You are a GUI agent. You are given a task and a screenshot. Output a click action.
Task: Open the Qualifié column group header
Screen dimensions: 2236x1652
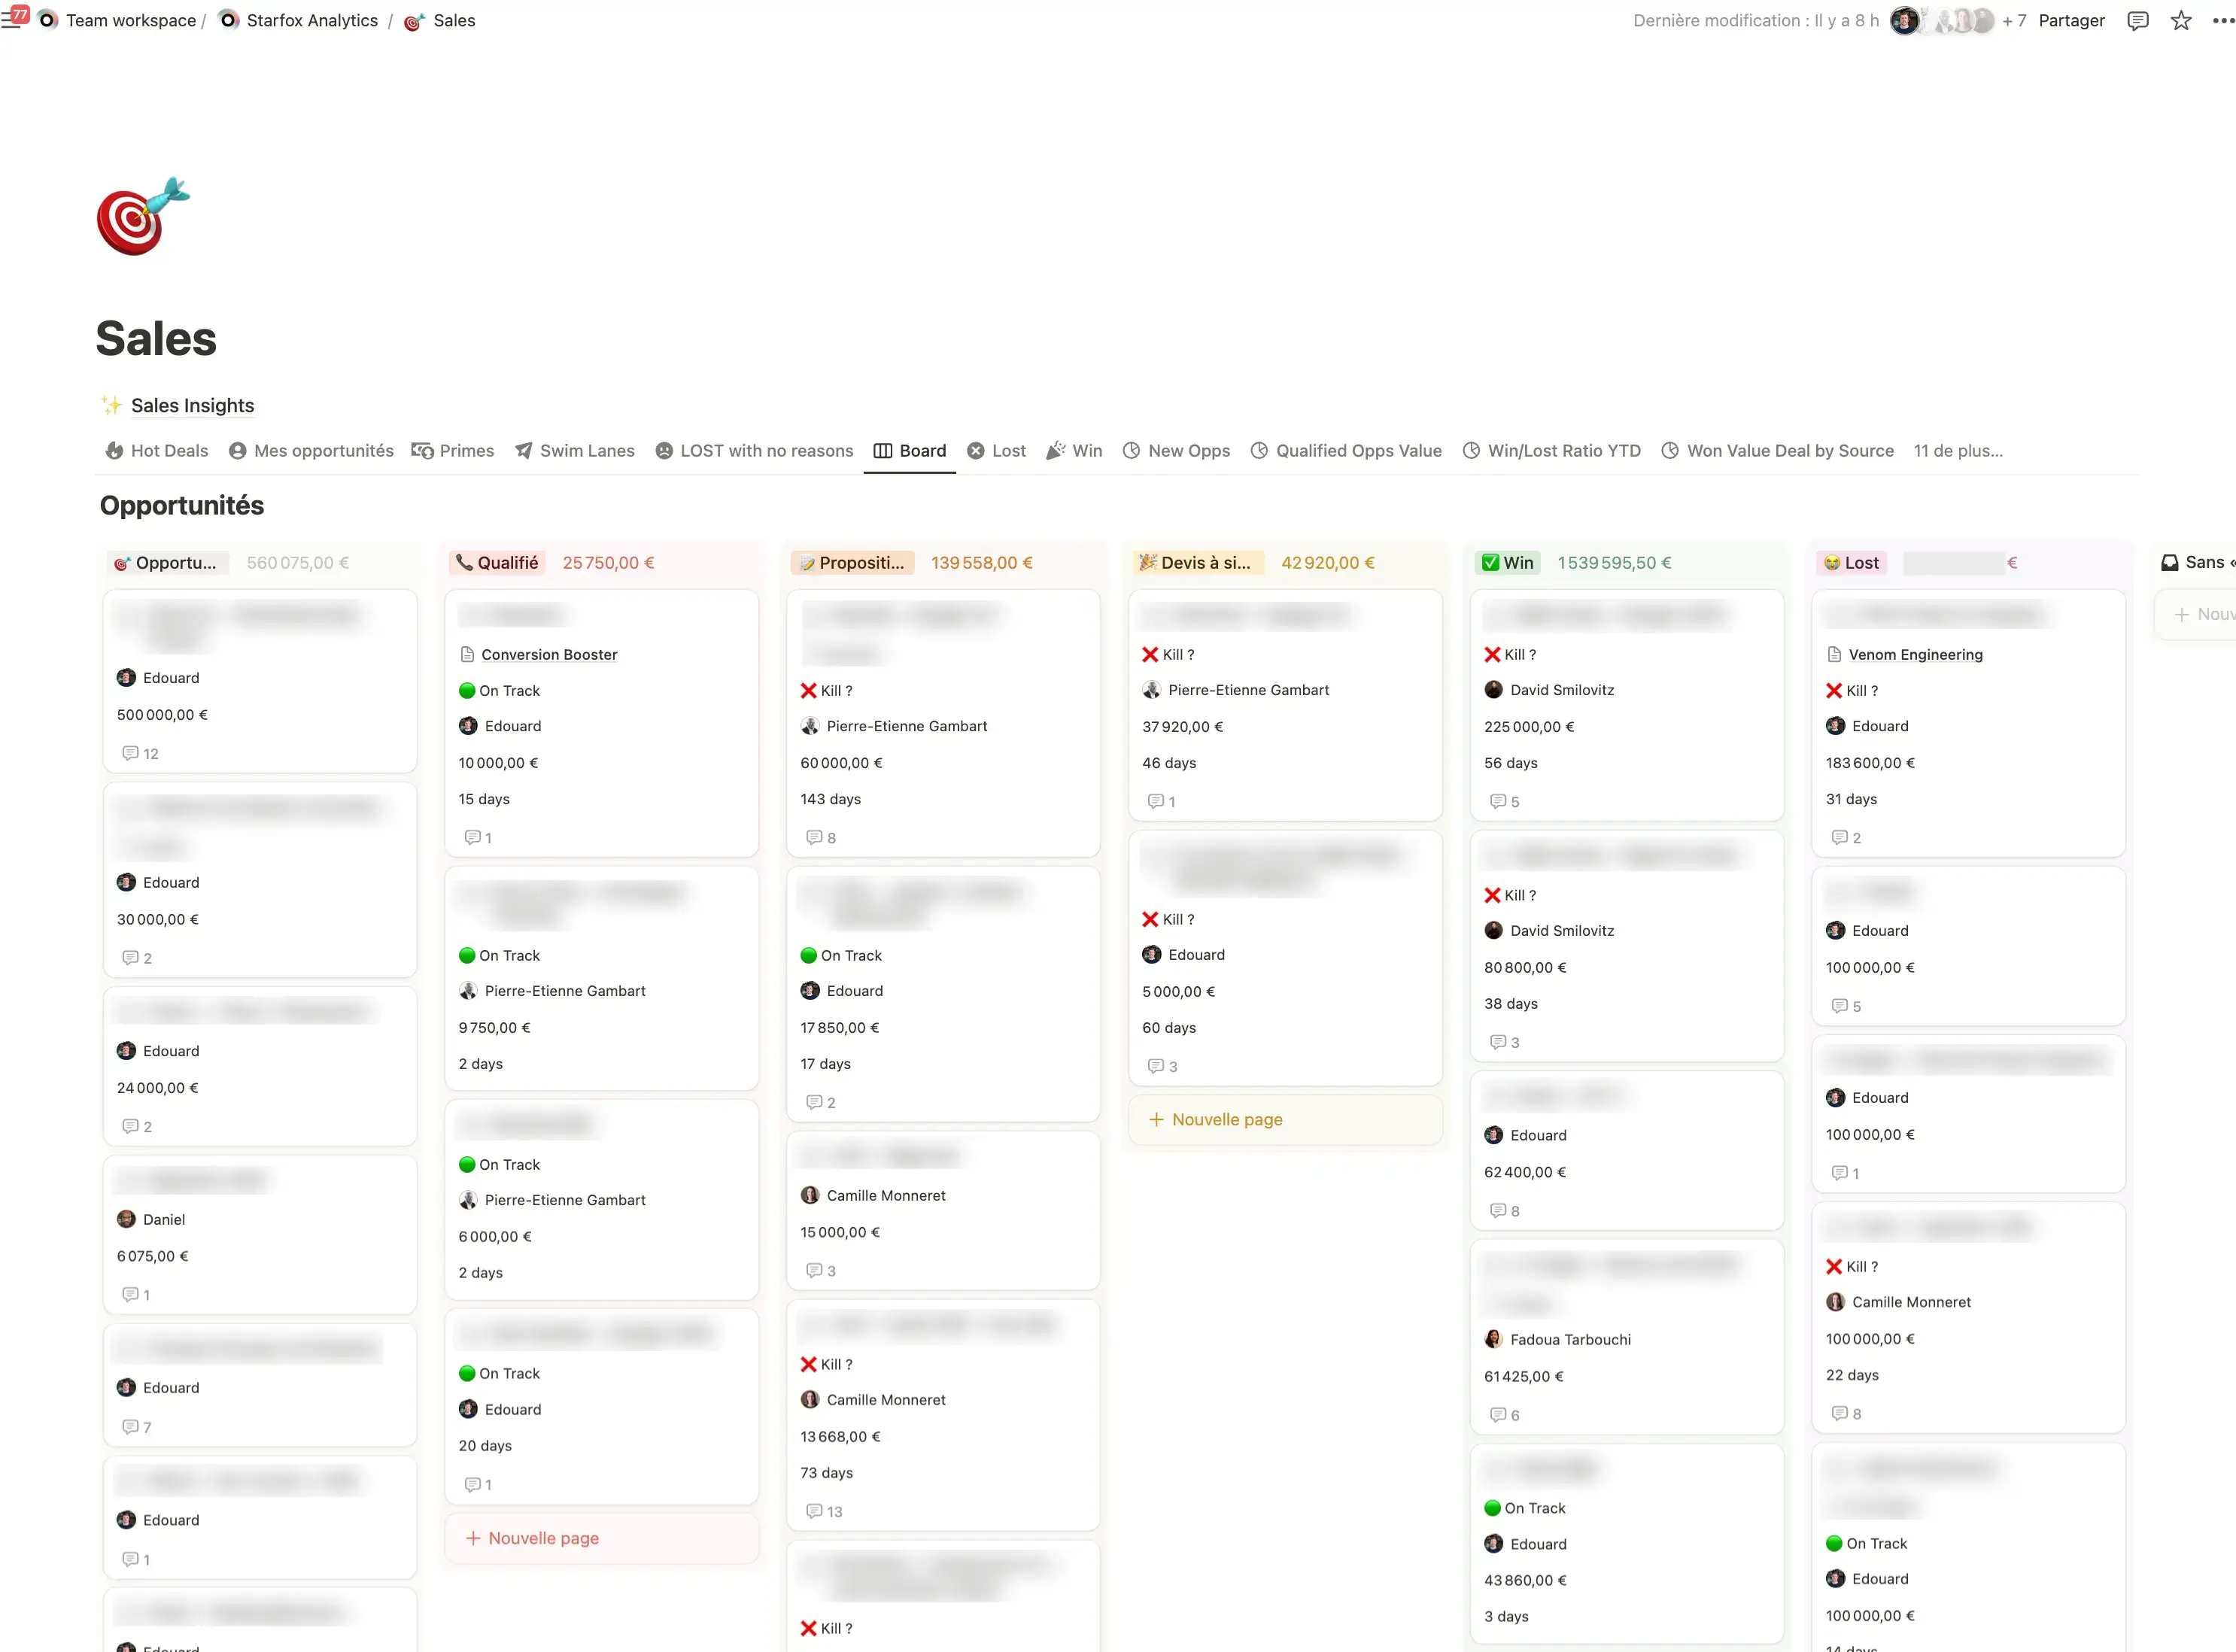(x=498, y=563)
